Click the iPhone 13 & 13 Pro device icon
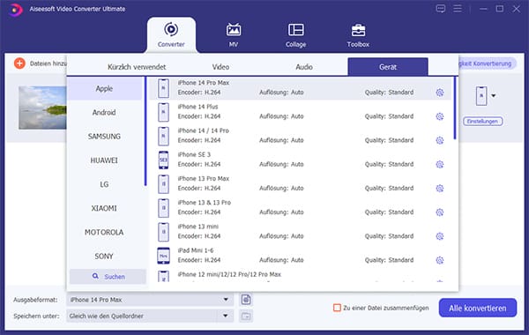The image size is (529, 335). coord(164,208)
